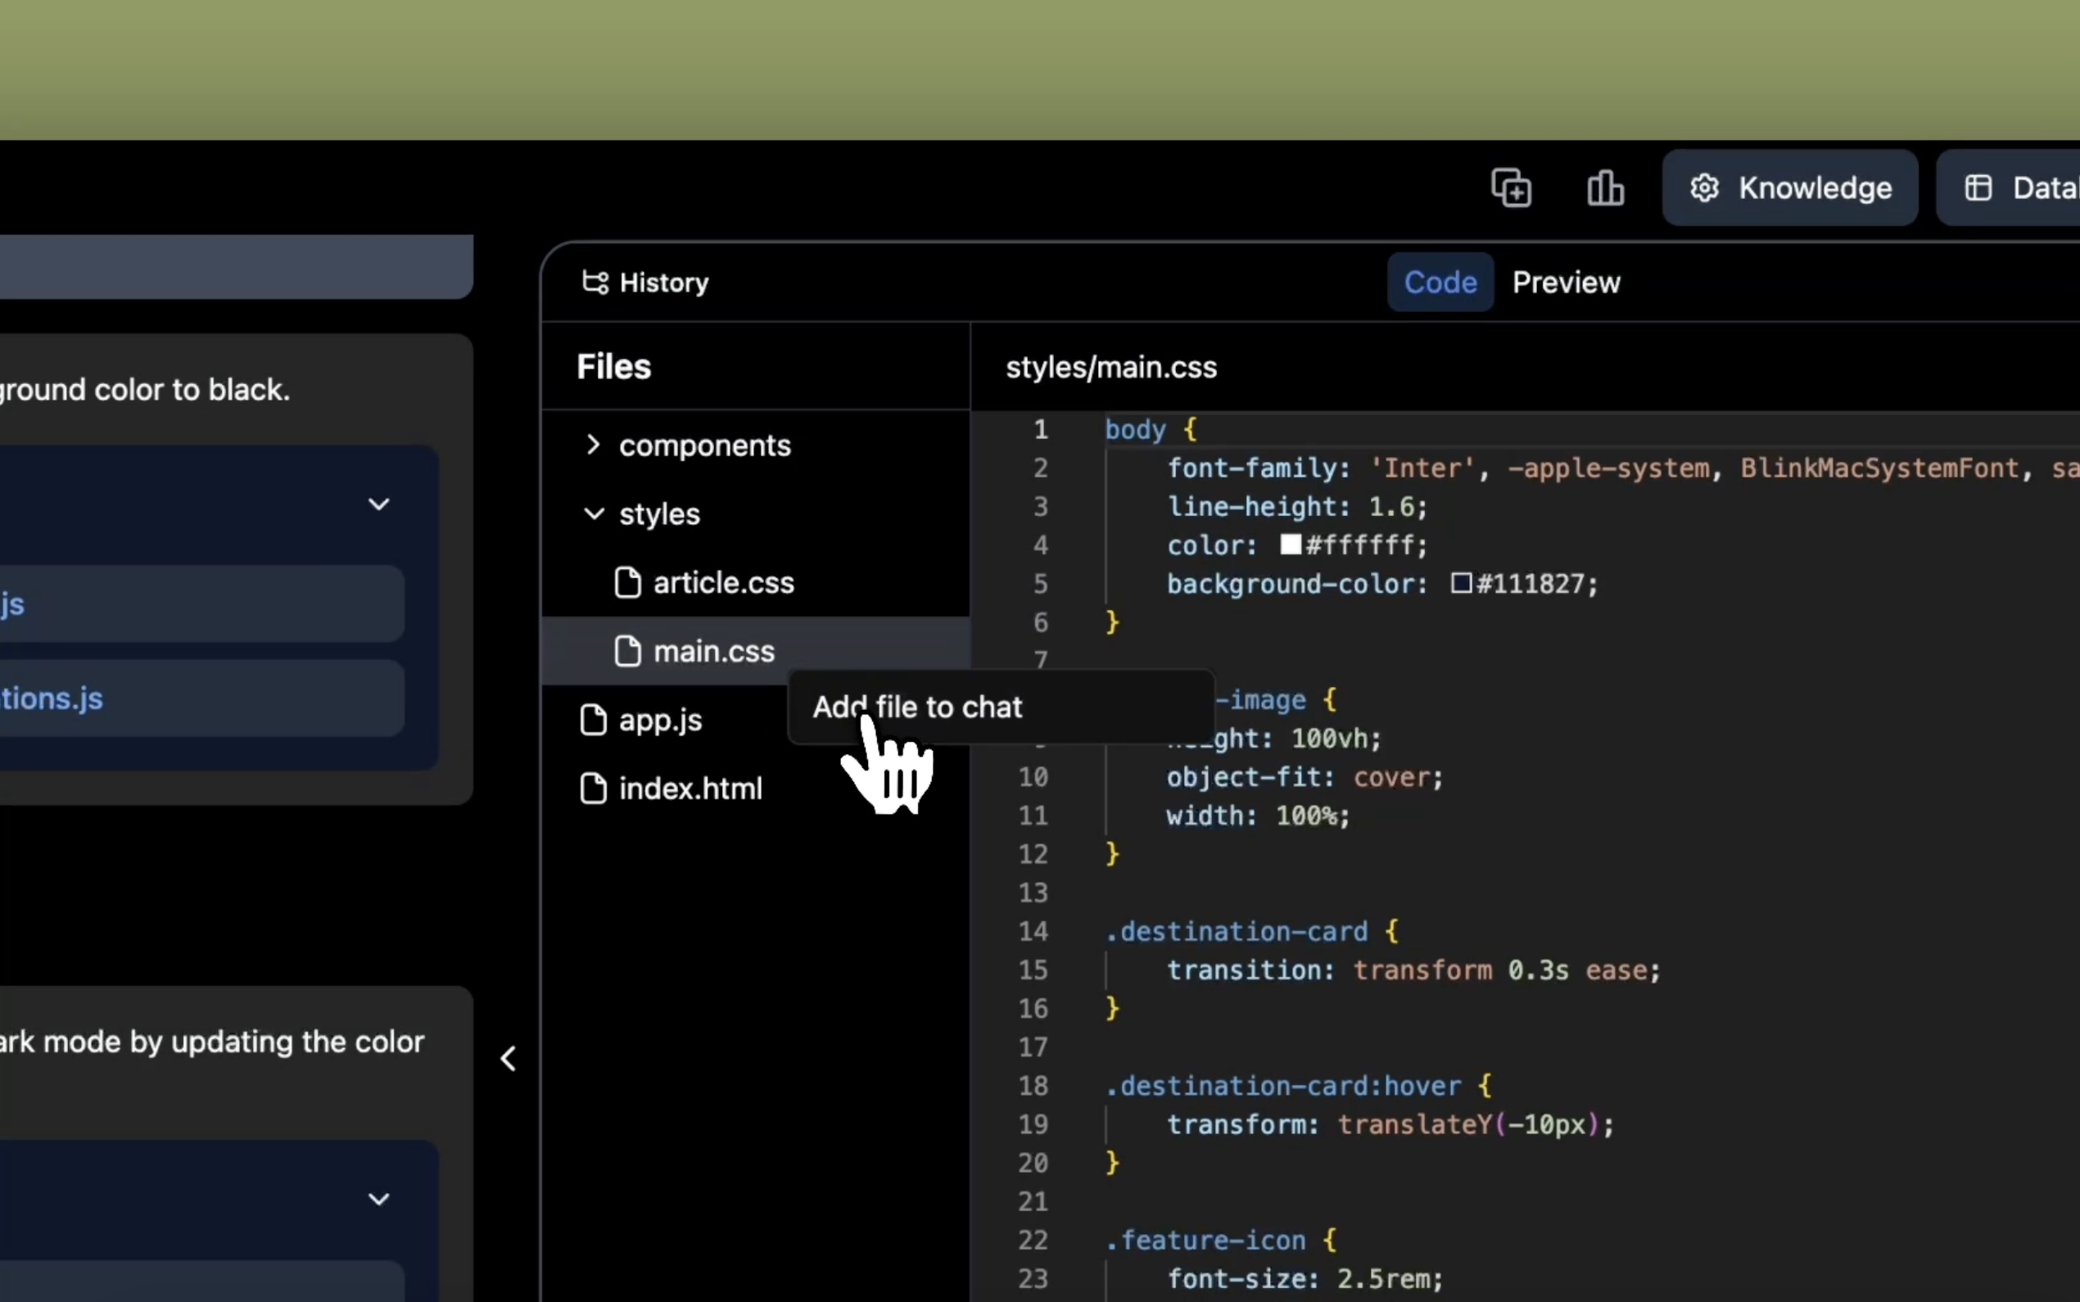Screen dimensions: 2080x1302
Task: Click the table icon in Database button
Action: [x=1978, y=188]
